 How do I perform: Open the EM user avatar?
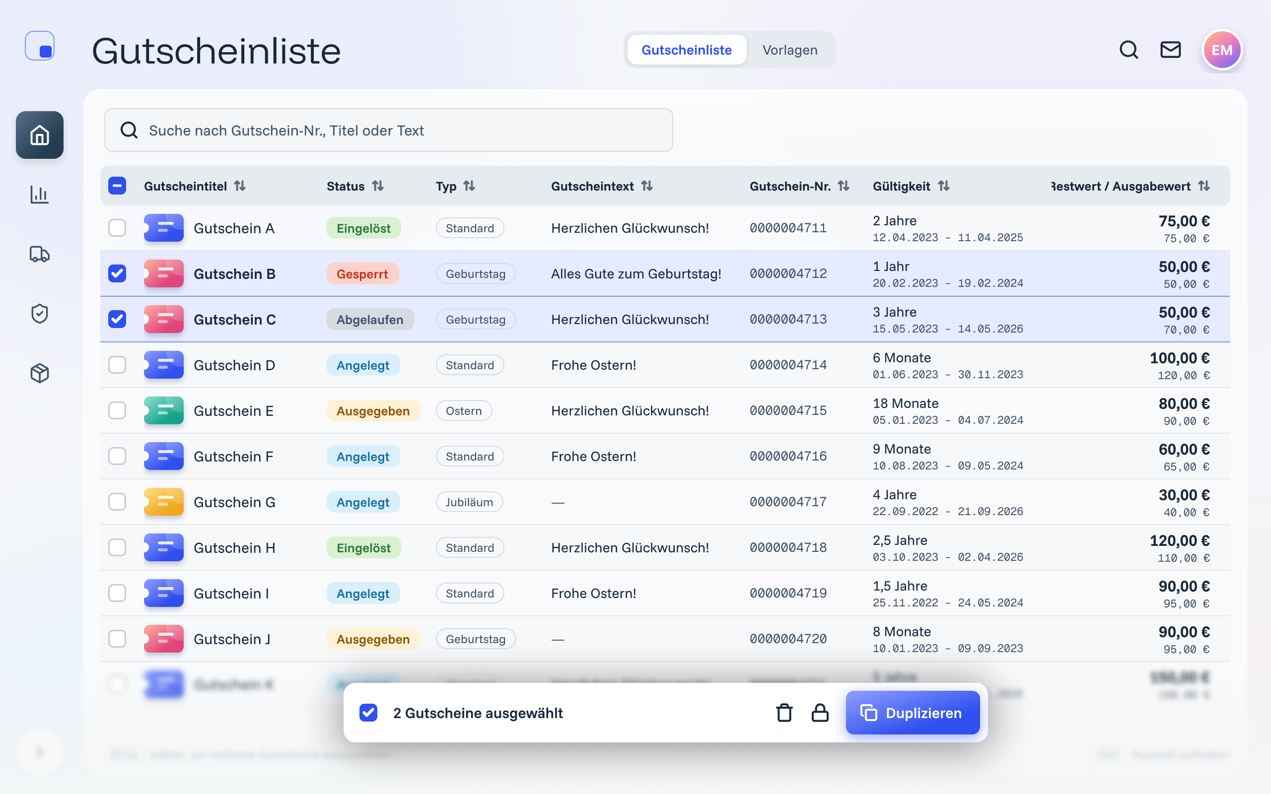pos(1222,50)
